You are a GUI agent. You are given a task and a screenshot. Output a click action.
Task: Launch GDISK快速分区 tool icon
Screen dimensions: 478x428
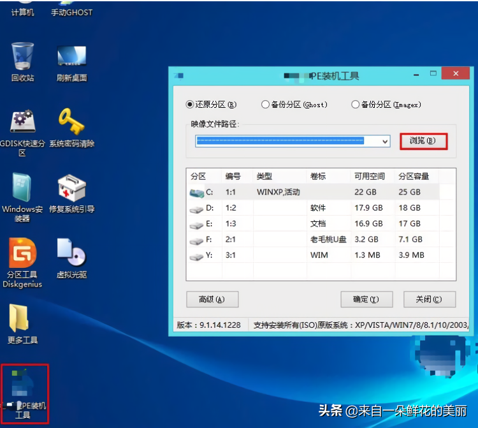[22, 133]
